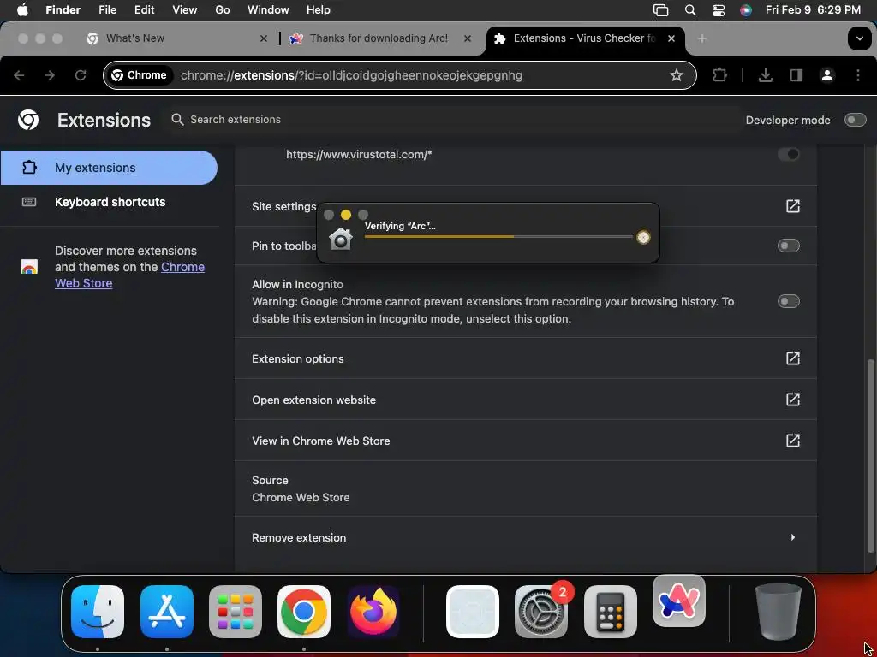The width and height of the screenshot is (877, 657).
Task: Open the Downloads icon in Chrome toolbar
Action: pyautogui.click(x=766, y=75)
